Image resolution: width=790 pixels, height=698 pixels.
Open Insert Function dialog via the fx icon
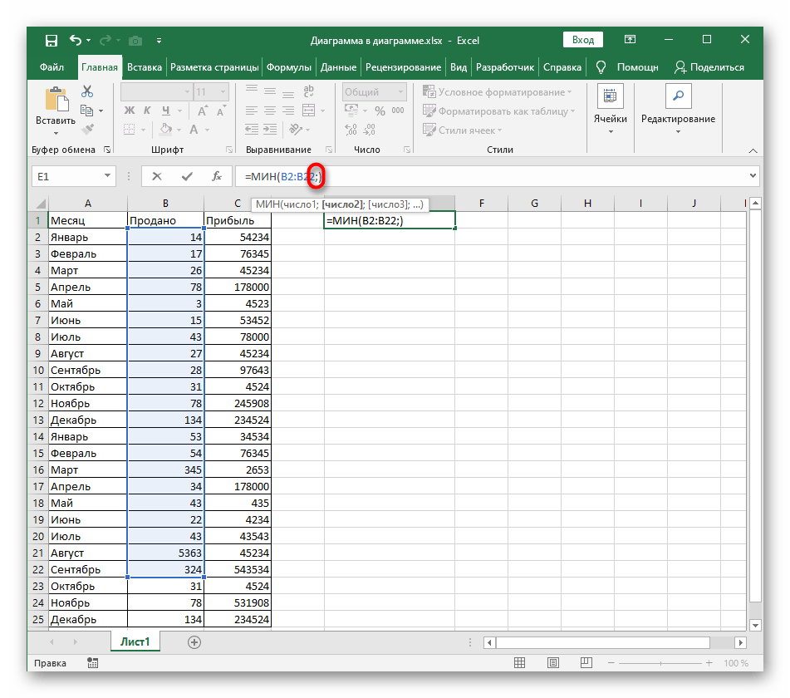pyautogui.click(x=216, y=176)
